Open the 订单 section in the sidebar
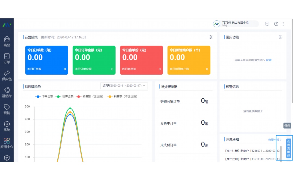 pos(7,58)
